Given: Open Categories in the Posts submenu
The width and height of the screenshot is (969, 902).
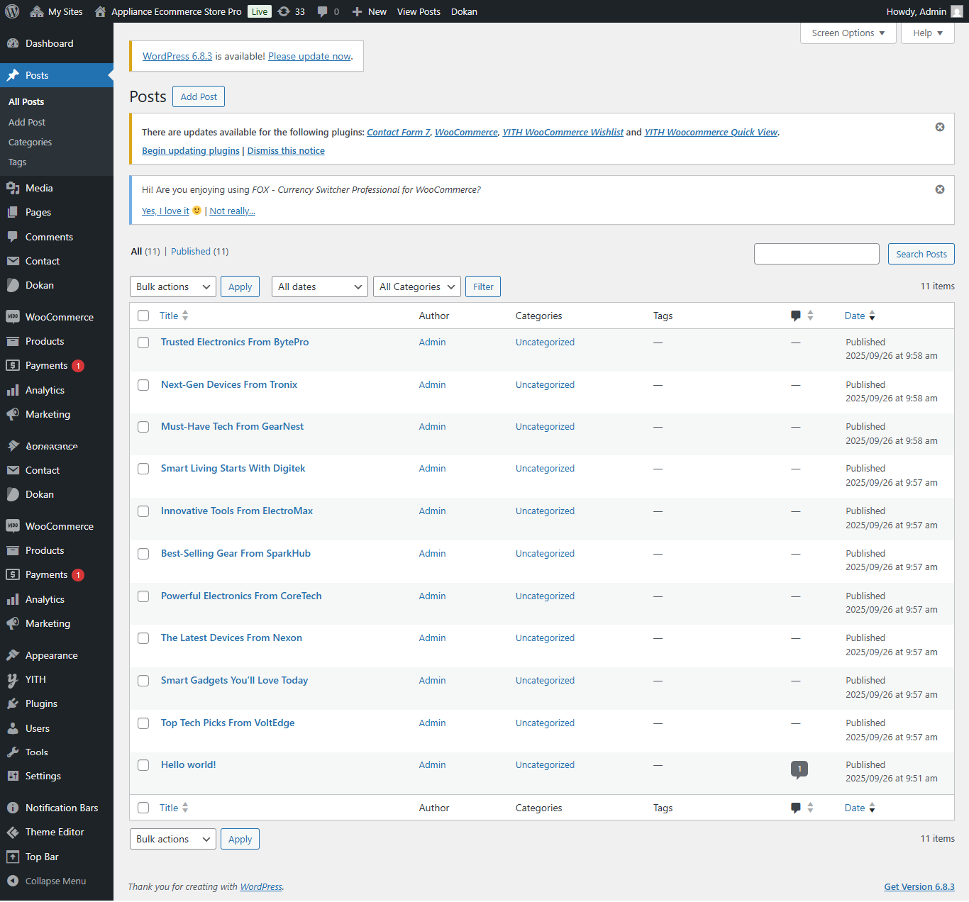Looking at the screenshot, I should point(30,142).
